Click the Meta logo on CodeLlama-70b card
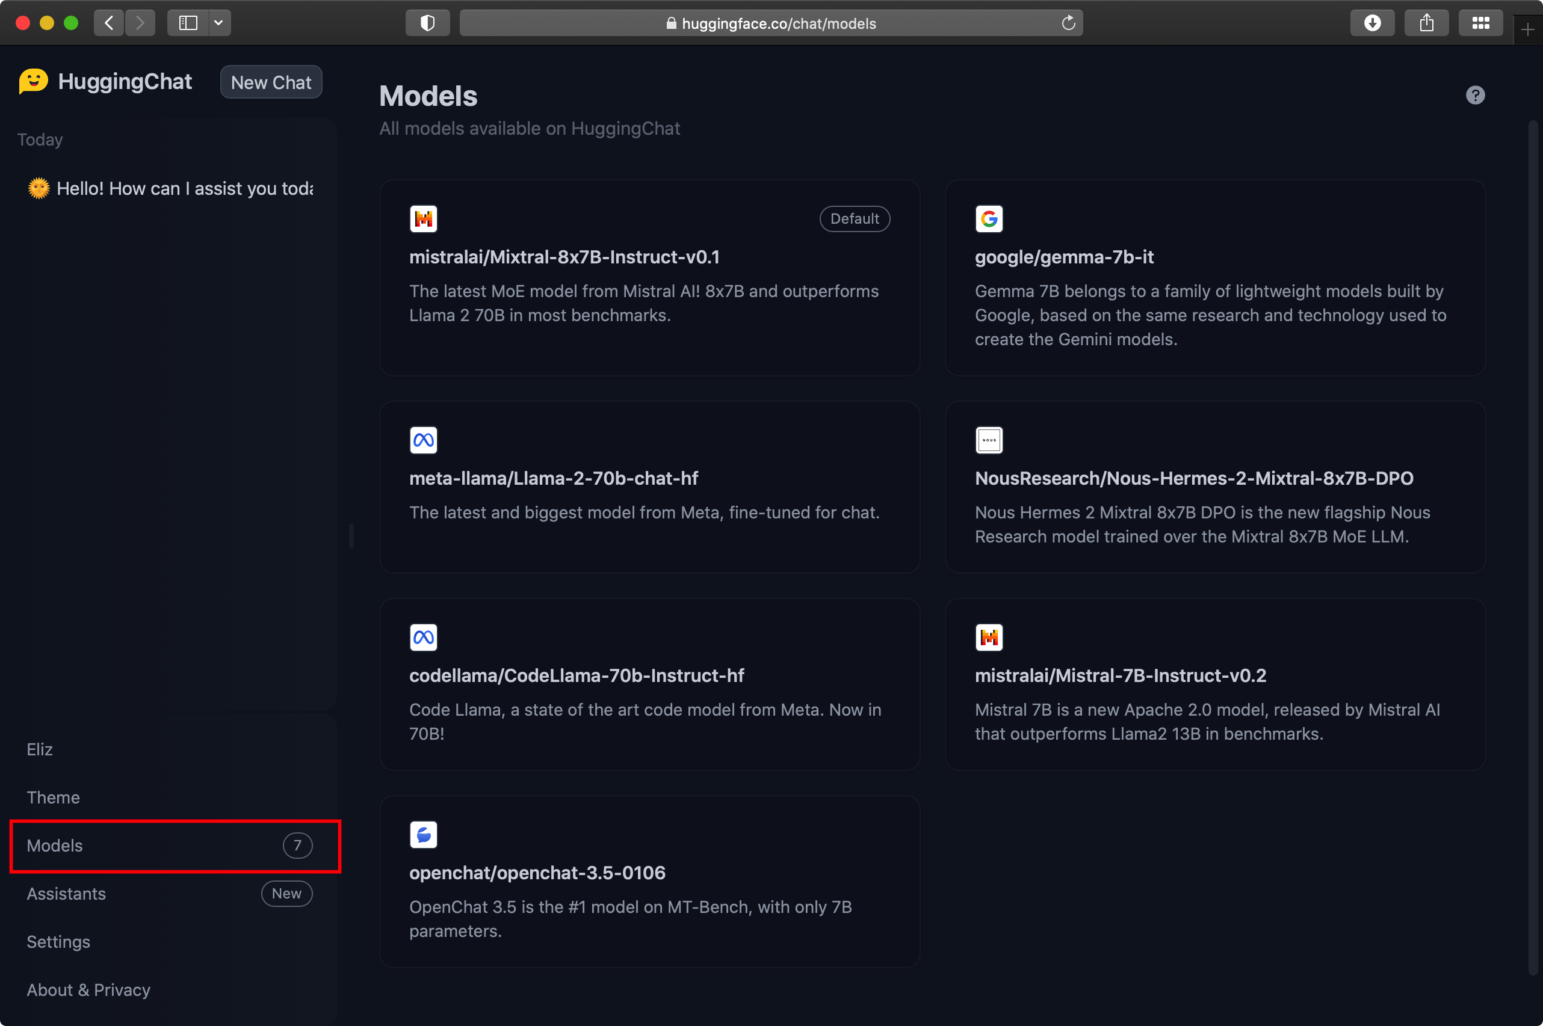The image size is (1543, 1026). click(x=424, y=637)
